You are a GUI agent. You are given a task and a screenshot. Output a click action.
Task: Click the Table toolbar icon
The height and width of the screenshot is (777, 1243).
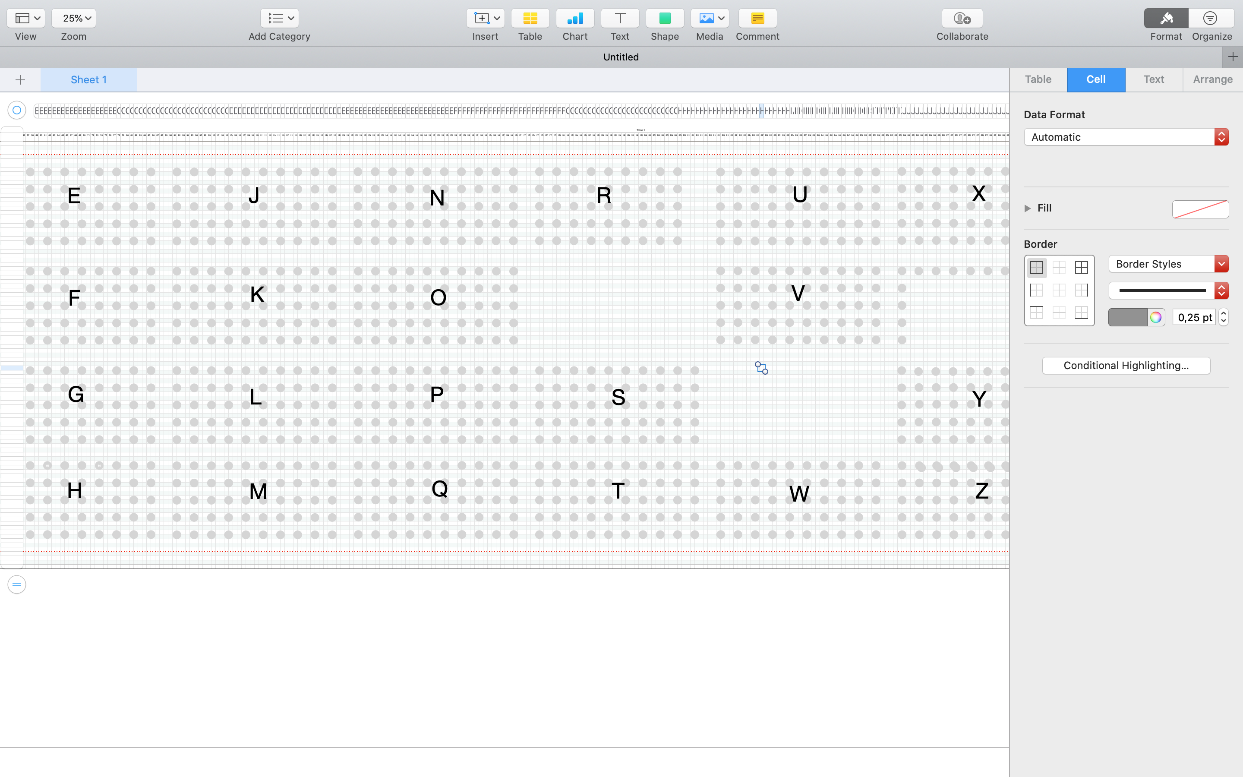(530, 19)
